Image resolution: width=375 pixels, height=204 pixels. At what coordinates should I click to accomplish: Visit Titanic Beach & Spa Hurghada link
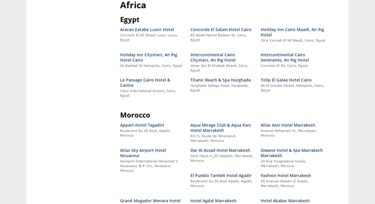pyautogui.click(x=221, y=80)
